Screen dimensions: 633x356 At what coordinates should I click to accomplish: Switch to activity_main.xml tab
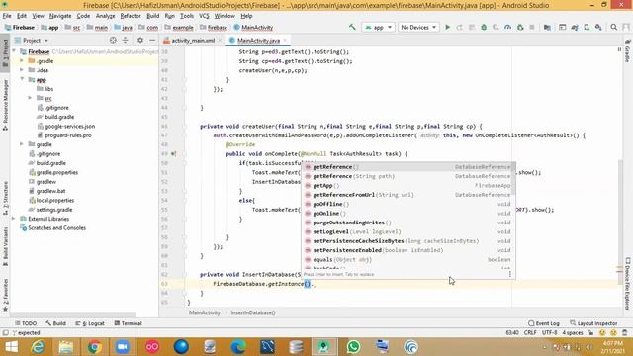click(x=193, y=41)
